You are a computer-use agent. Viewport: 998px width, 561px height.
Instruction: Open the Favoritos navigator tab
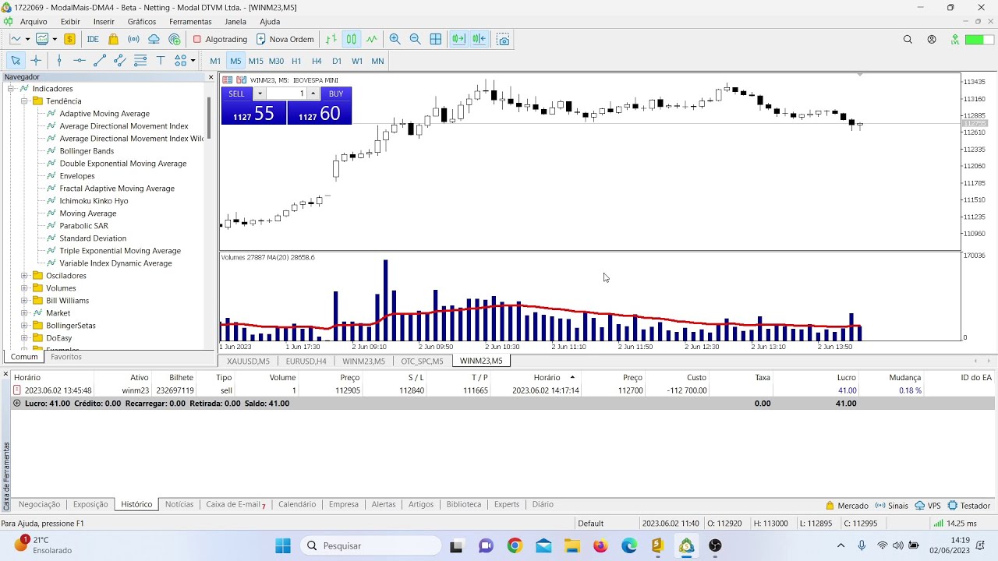(x=66, y=357)
